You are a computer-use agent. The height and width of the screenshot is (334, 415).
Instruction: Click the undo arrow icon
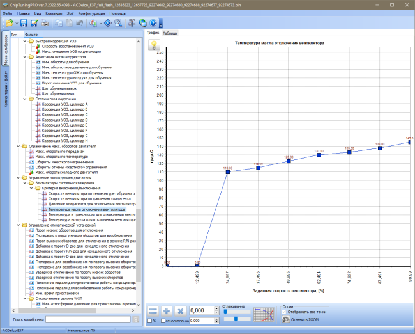pyautogui.click(x=80, y=23)
